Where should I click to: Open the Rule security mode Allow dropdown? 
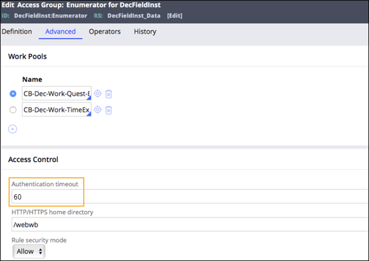(x=28, y=251)
